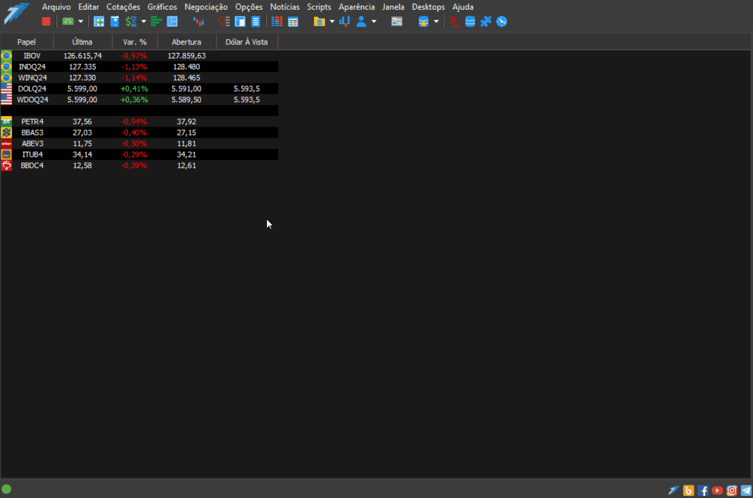Open the Notícias menu
Viewport: 753px width, 498px height.
coord(285,7)
